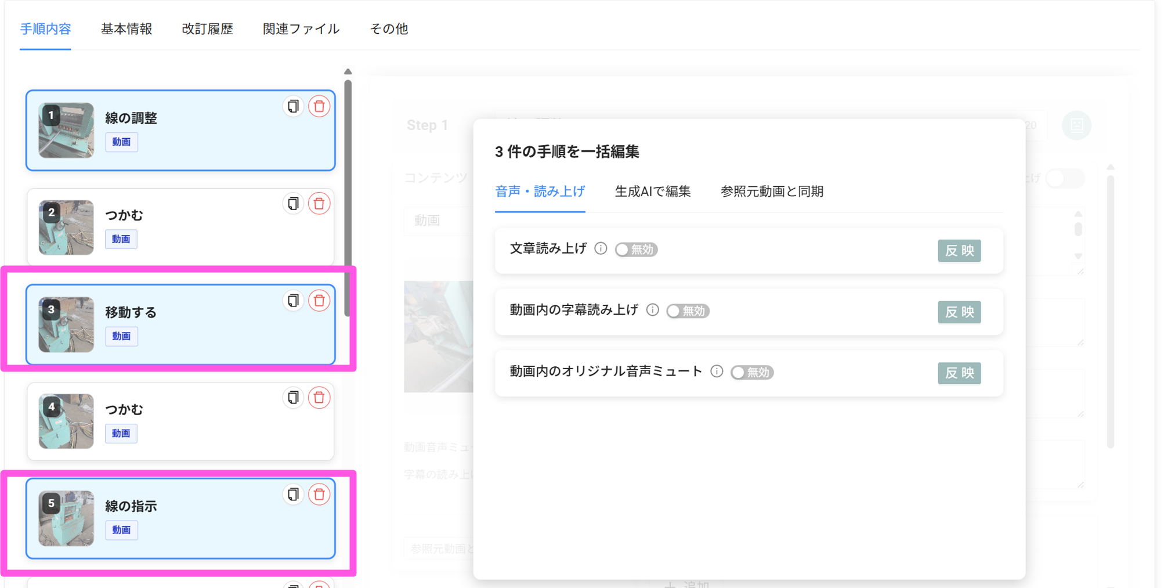Duplicate step 2 つかむ
The image size is (1164, 588).
(x=293, y=204)
